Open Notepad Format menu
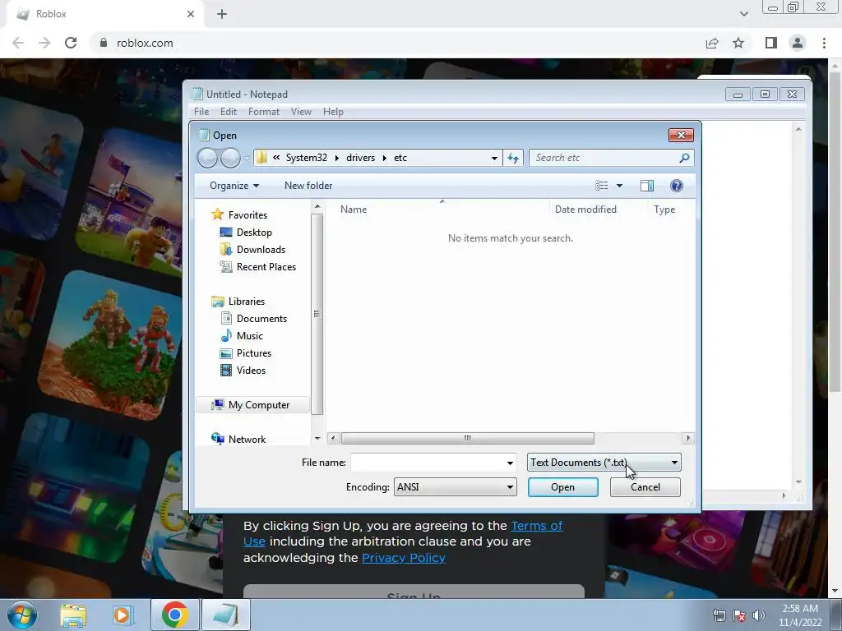The image size is (842, 631). (264, 112)
